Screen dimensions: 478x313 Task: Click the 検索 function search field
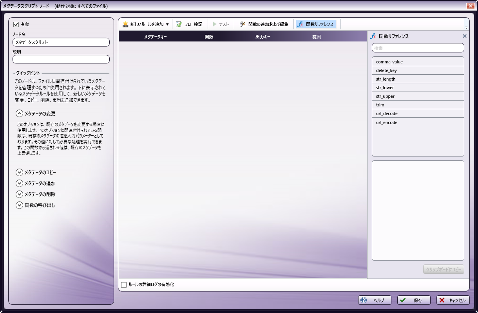coord(418,48)
